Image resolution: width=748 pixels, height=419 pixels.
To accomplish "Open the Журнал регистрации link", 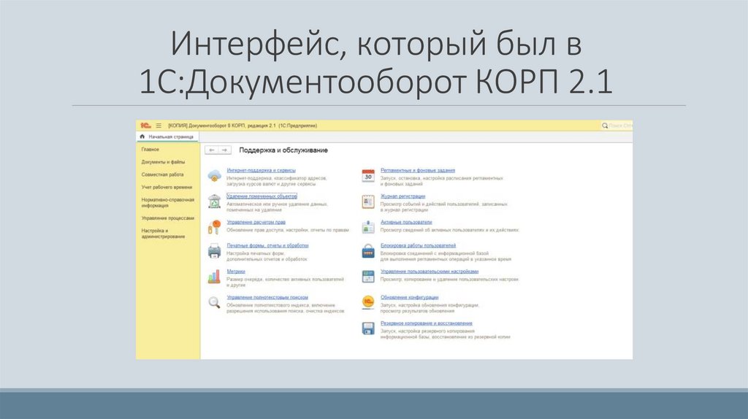I will pos(403,196).
